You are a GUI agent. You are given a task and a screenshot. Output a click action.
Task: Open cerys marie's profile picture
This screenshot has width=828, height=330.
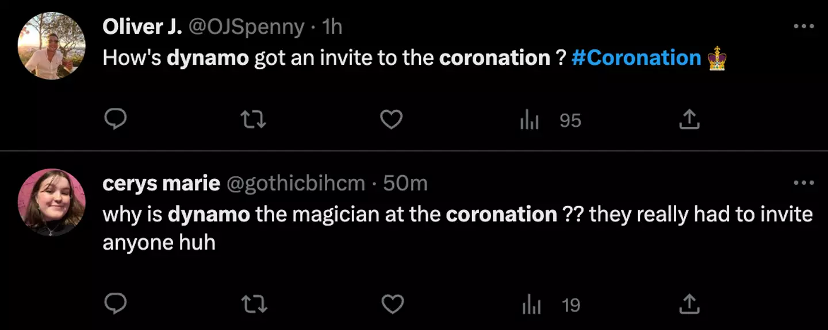click(x=51, y=202)
